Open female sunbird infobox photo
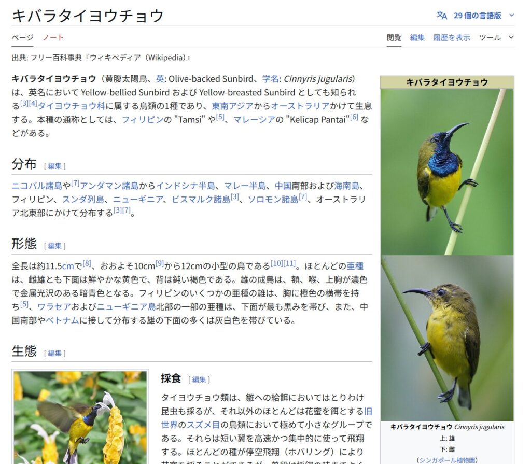Screen dimensions: 531x464 coord(447,338)
